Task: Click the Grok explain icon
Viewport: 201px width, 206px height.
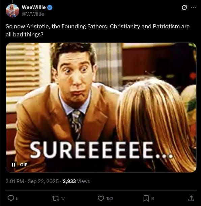Action: [184, 8]
